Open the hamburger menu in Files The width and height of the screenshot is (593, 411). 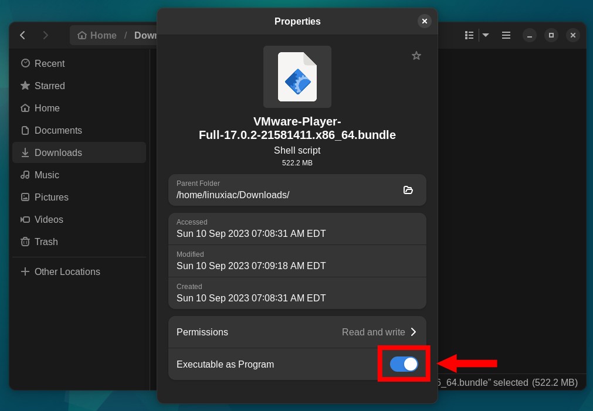click(x=506, y=35)
